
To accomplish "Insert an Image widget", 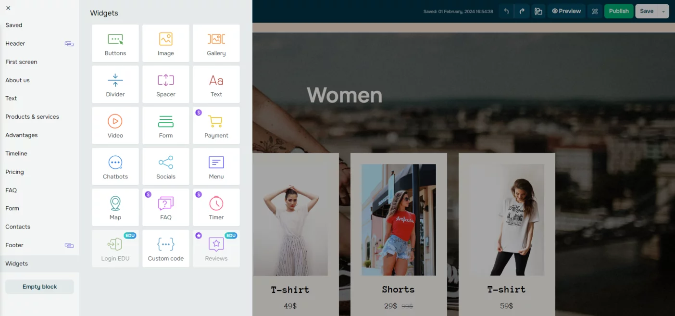I will 165,43.
